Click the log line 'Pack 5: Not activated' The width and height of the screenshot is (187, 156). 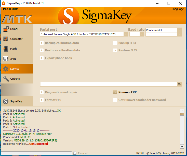(x=16, y=127)
